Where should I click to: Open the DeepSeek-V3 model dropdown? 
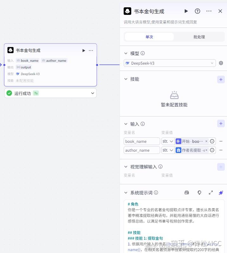click(x=170, y=63)
